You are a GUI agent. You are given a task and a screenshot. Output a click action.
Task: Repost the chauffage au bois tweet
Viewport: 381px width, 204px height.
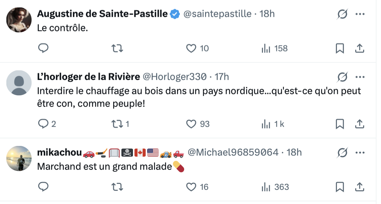point(118,124)
